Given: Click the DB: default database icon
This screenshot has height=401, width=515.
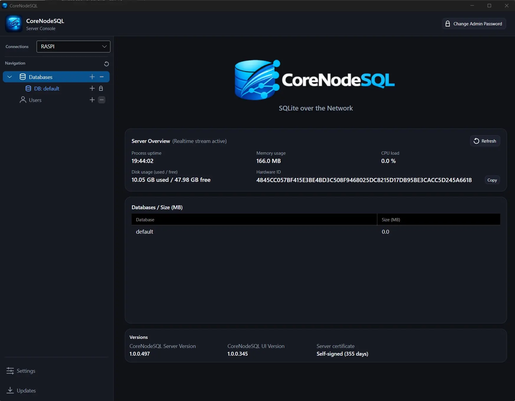Looking at the screenshot, I should click(x=28, y=88).
